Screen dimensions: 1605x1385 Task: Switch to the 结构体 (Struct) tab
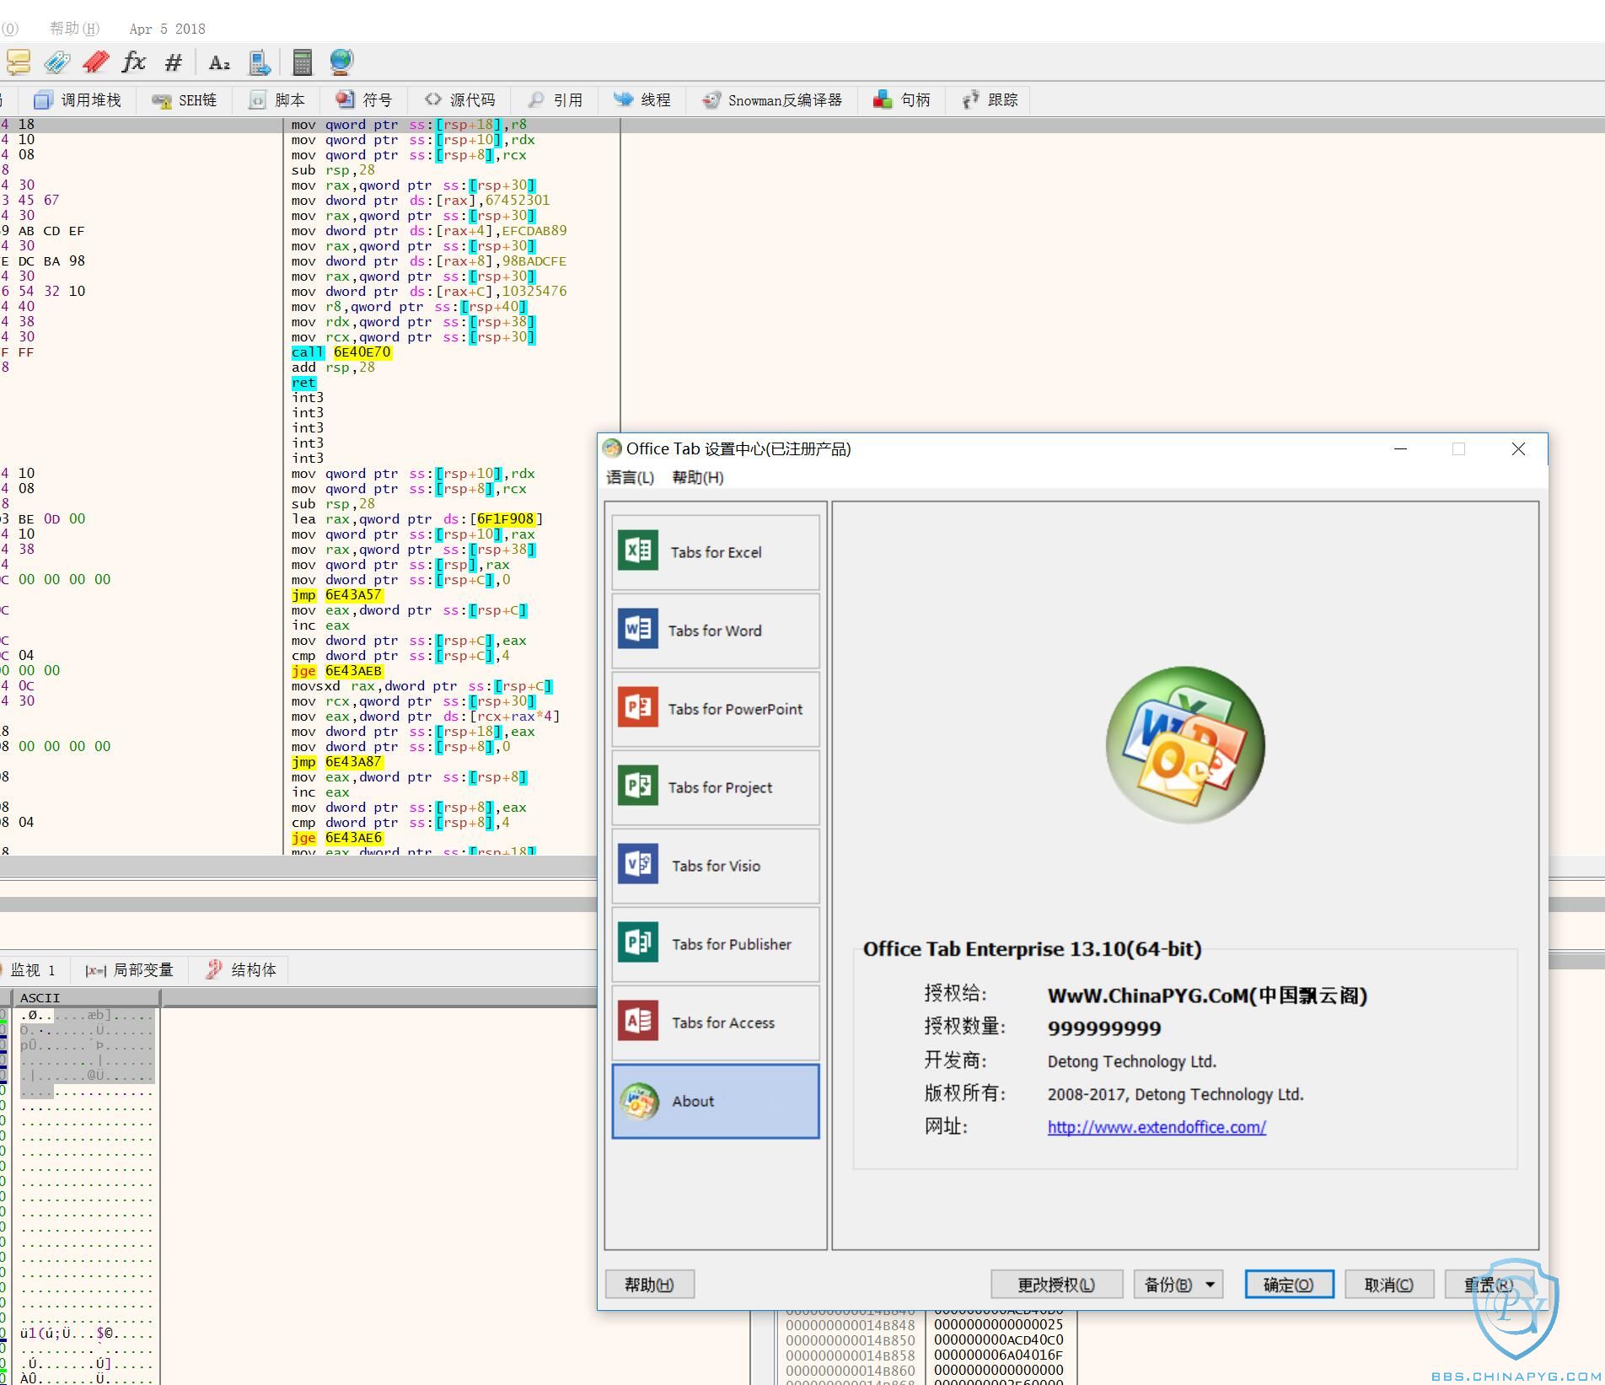pyautogui.click(x=240, y=970)
